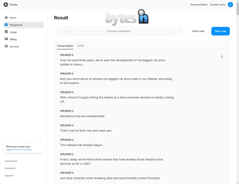Open the Account person icon
The image size is (239, 184).
(x=6, y=46)
